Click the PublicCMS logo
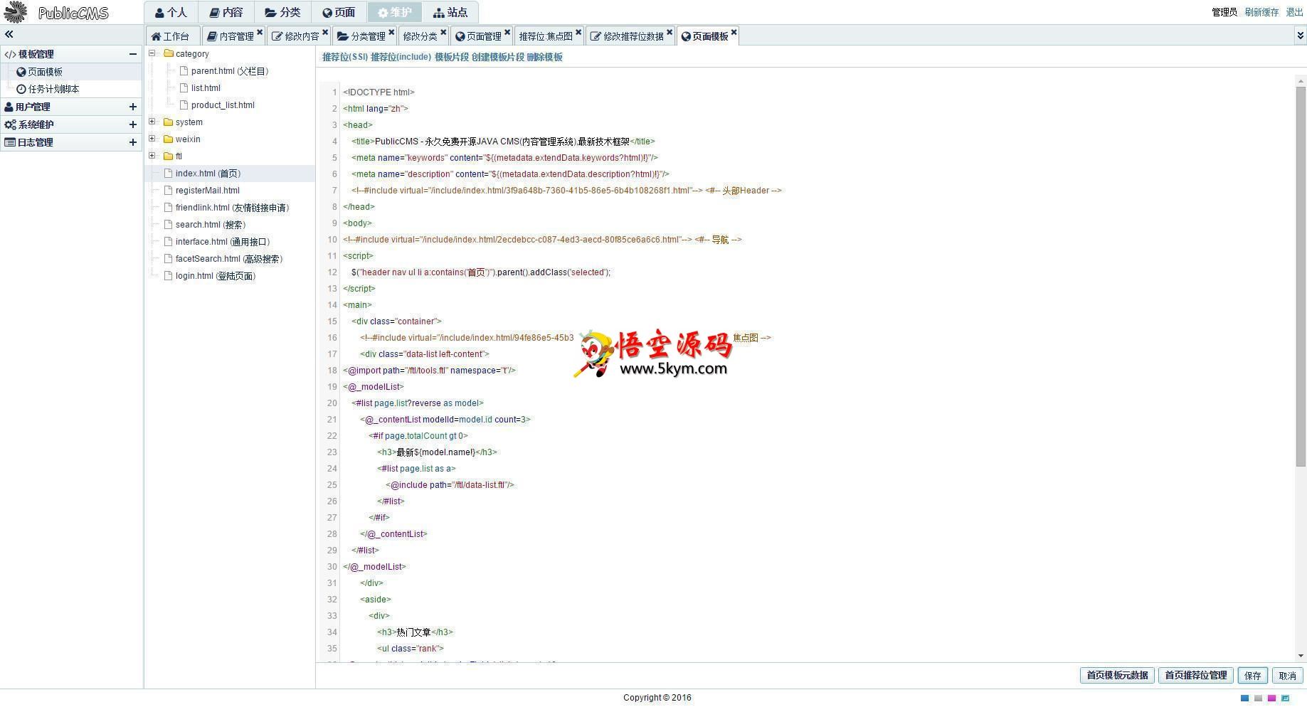The width and height of the screenshot is (1307, 707). [x=55, y=12]
